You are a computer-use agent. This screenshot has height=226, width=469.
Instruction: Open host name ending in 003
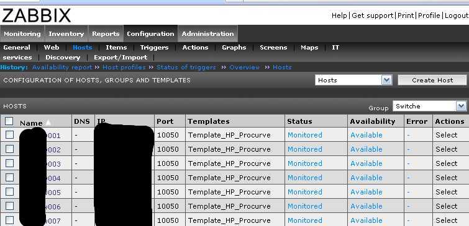[53, 164]
